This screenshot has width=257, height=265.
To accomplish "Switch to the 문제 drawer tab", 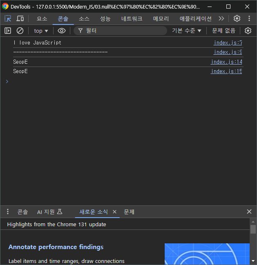I will coord(129,212).
